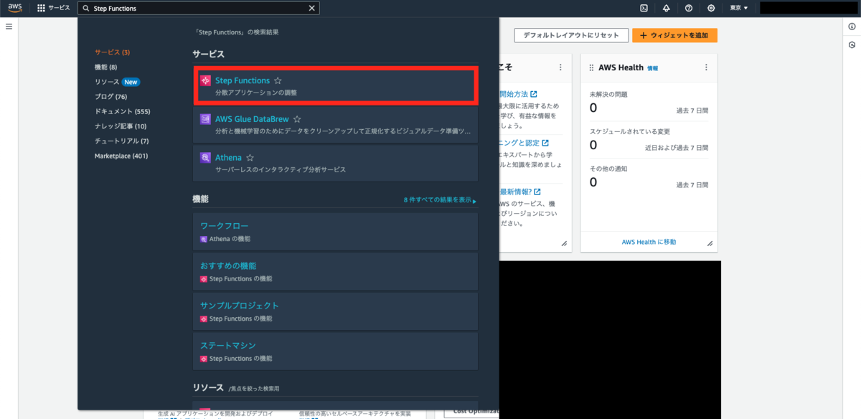Favorite Athena with the star
This screenshot has width=861, height=419.
pyautogui.click(x=250, y=157)
